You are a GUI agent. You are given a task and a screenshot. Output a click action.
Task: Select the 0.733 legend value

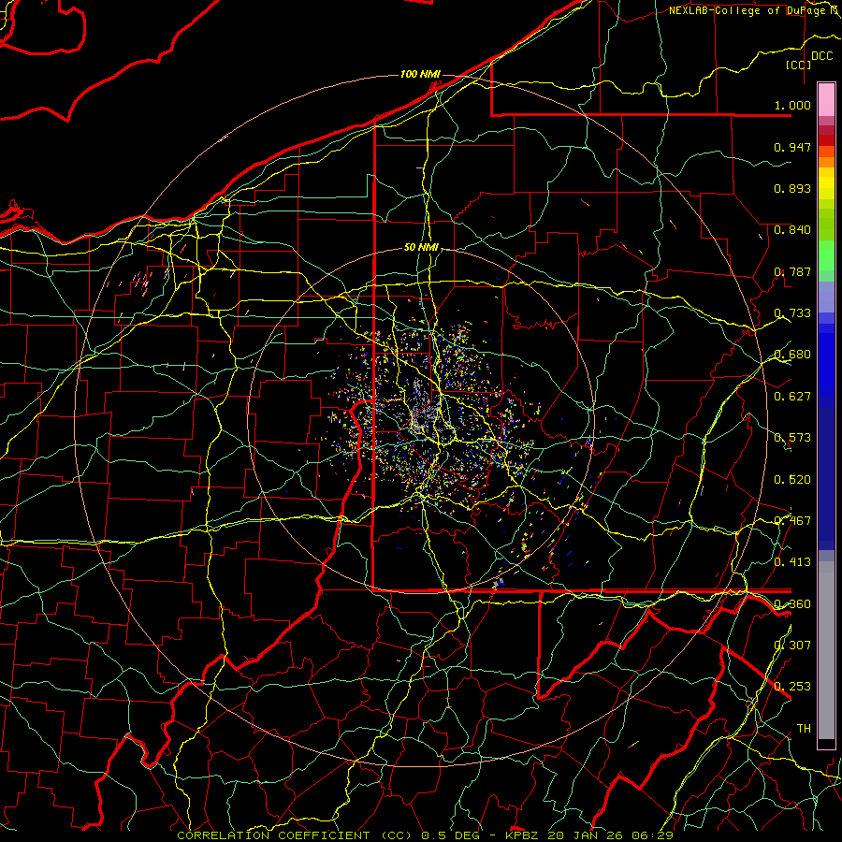point(792,313)
